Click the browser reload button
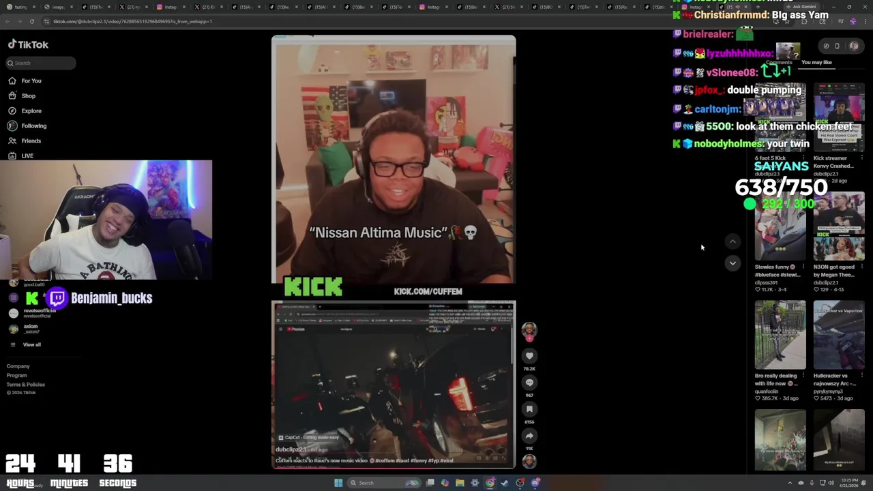The height and width of the screenshot is (491, 873). click(31, 21)
